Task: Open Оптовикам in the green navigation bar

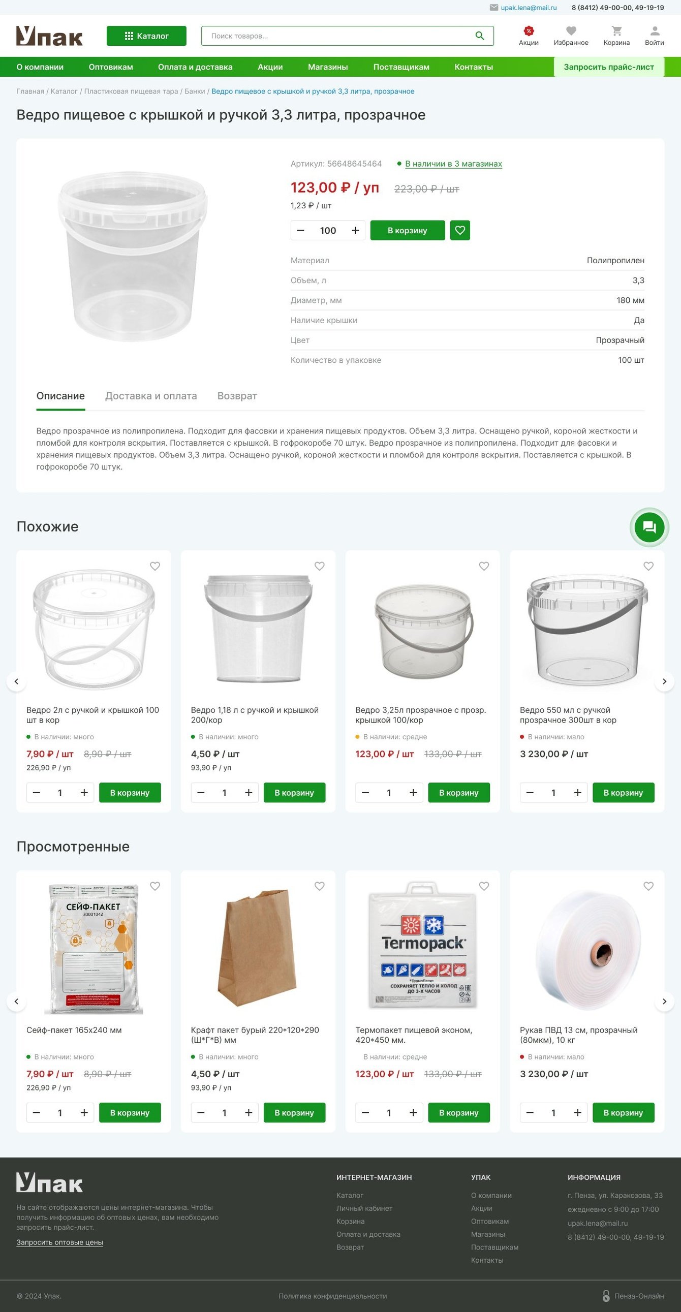Action: 110,67
